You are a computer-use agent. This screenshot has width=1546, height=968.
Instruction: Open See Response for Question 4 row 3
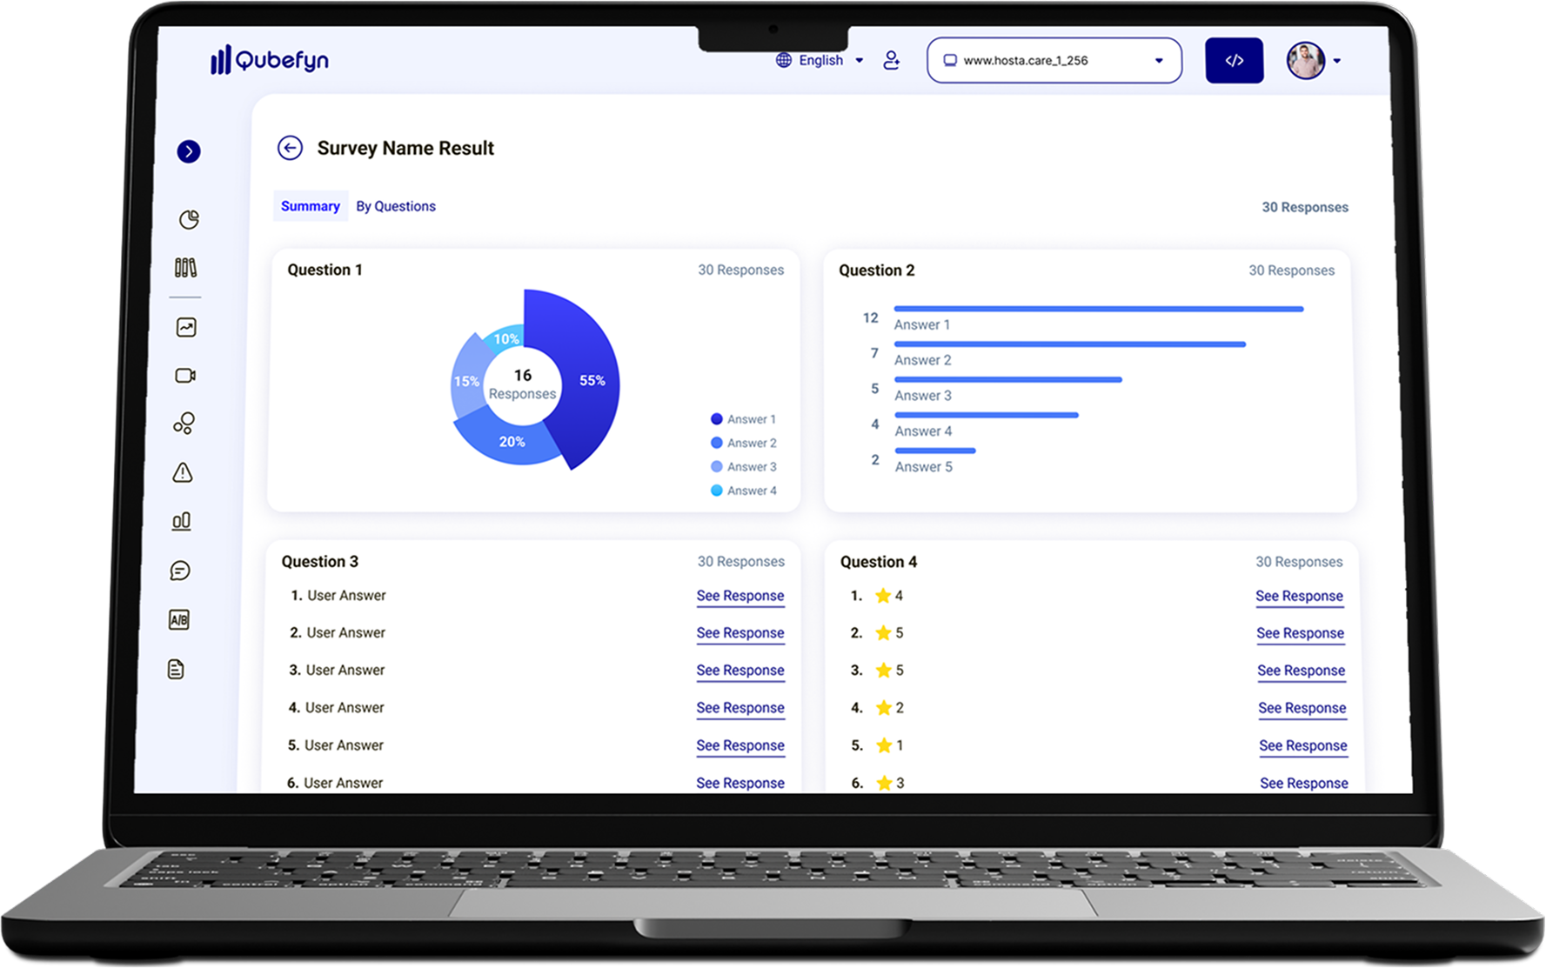[1302, 671]
